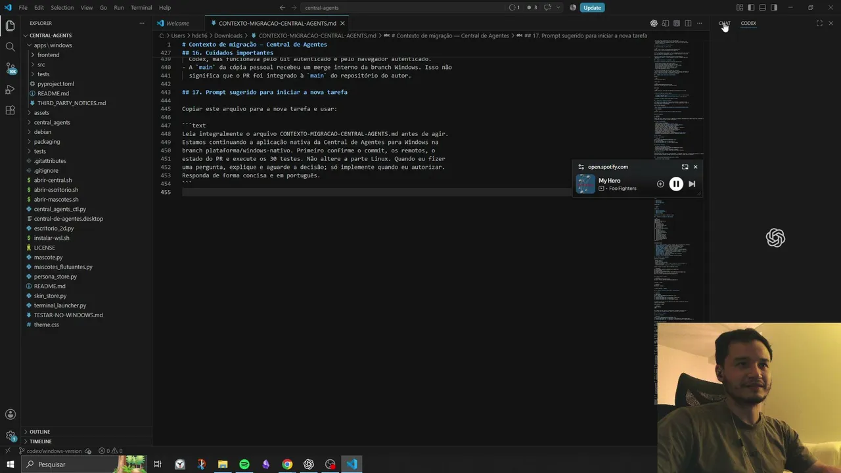The width and height of the screenshot is (841, 473).
Task: Toggle the secondary side bar visibility
Action: click(x=774, y=8)
